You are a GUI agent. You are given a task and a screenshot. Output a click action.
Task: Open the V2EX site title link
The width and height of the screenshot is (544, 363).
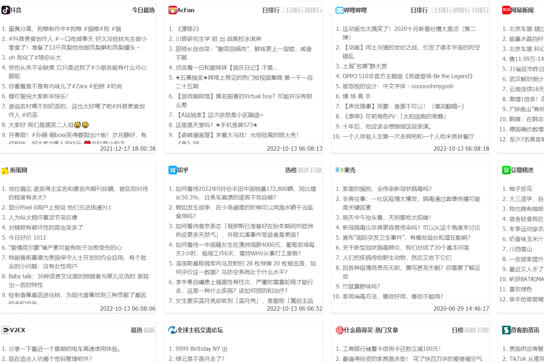[x=18, y=330]
